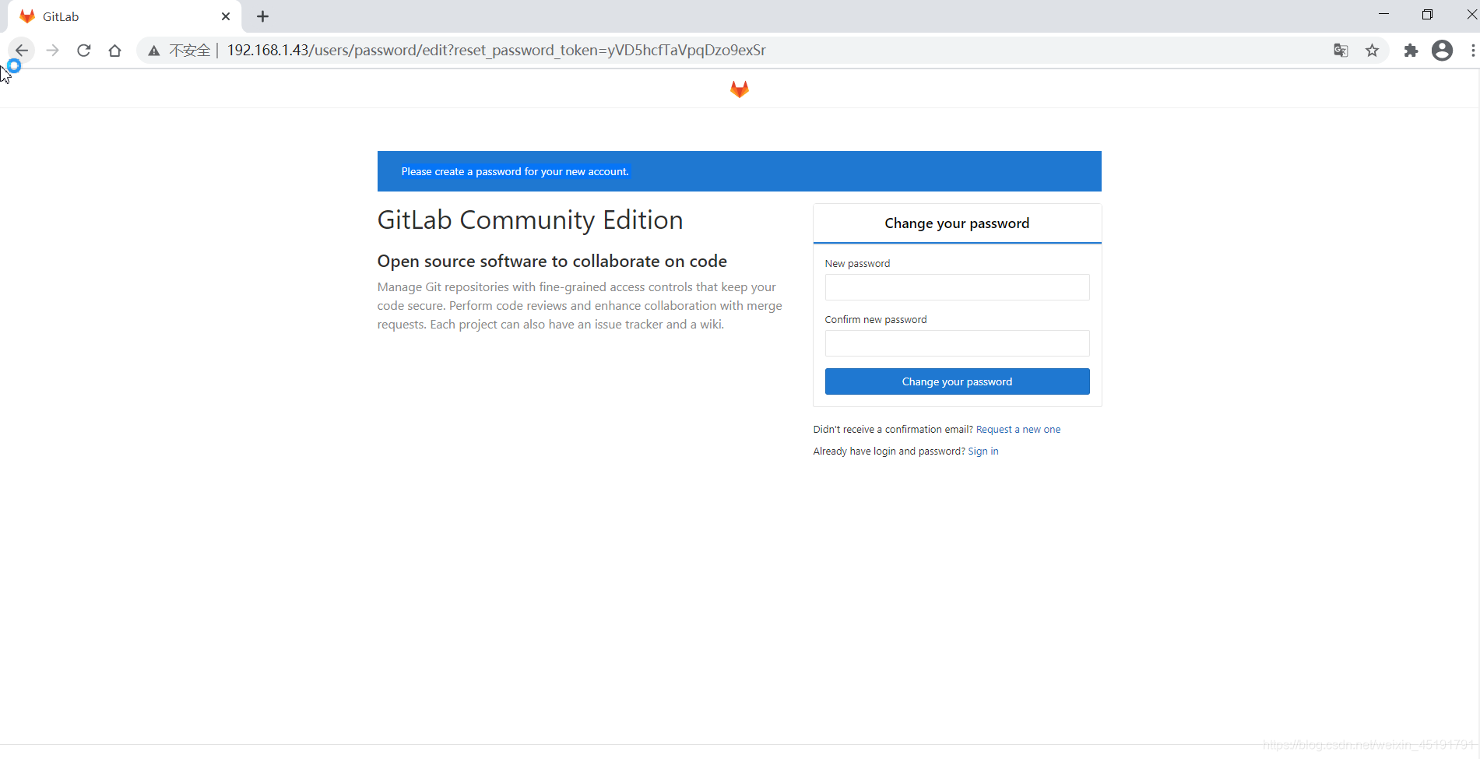Open the translate page icon

[1341, 51]
